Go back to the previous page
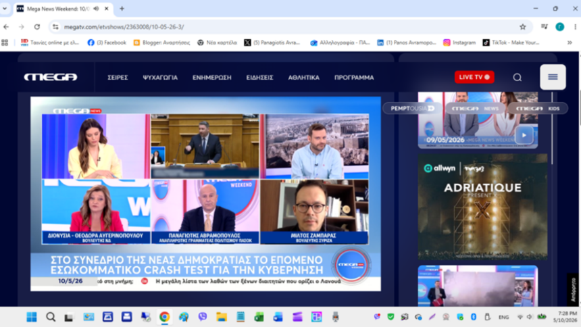 point(6,27)
